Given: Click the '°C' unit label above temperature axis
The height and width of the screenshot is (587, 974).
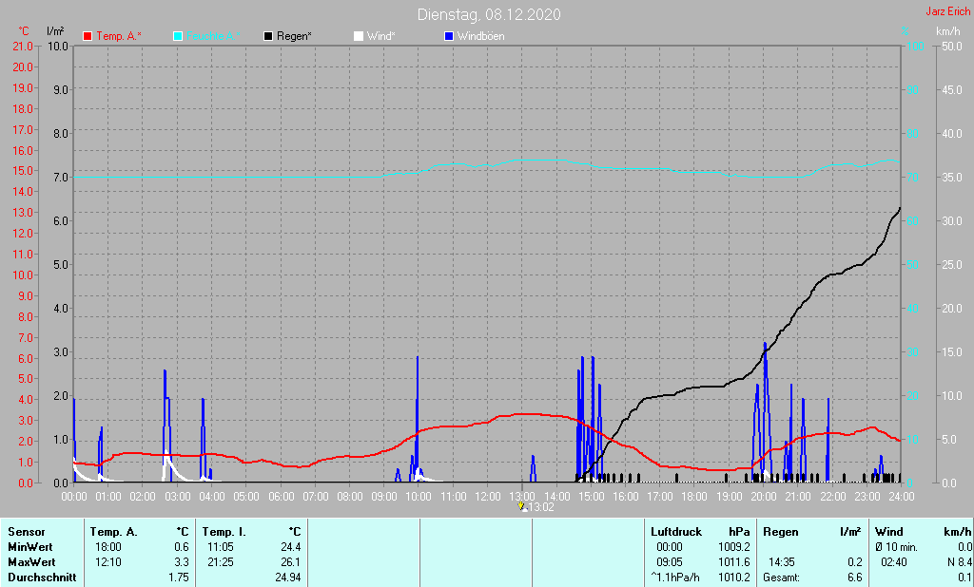Looking at the screenshot, I should pos(24,31).
